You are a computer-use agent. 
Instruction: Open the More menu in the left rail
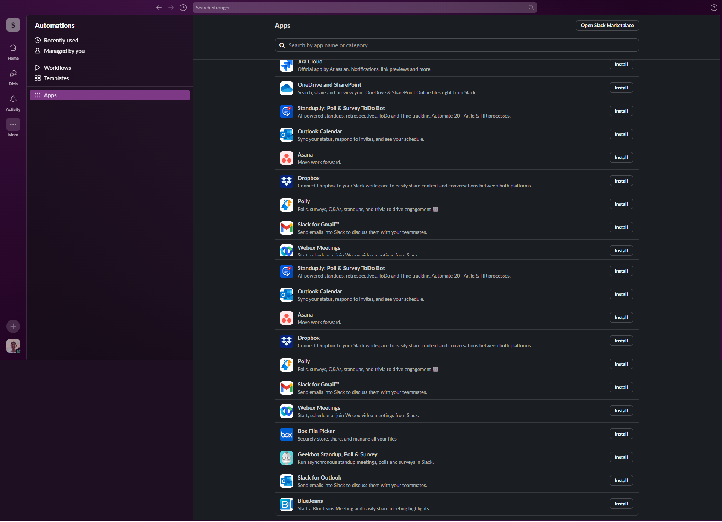coord(13,128)
